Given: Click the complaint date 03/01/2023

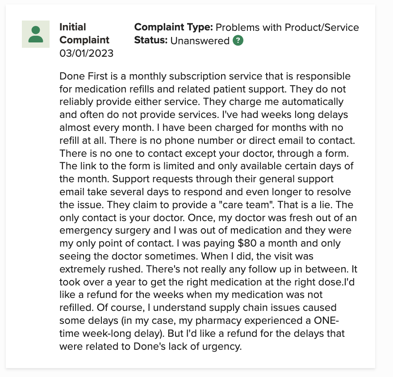Looking at the screenshot, I should tap(86, 53).
